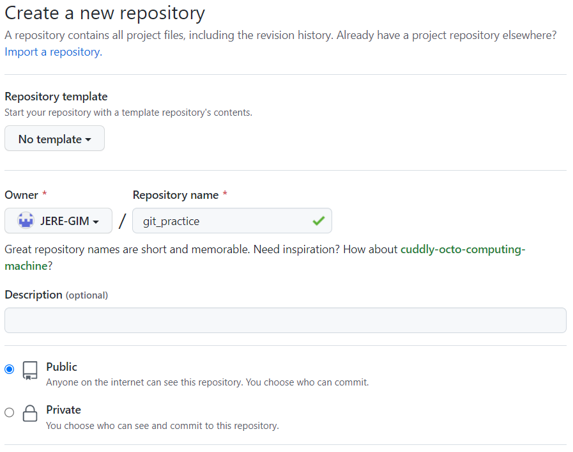Click the Public repository book icon
Viewport: 573px width, 452px height.
(x=30, y=370)
